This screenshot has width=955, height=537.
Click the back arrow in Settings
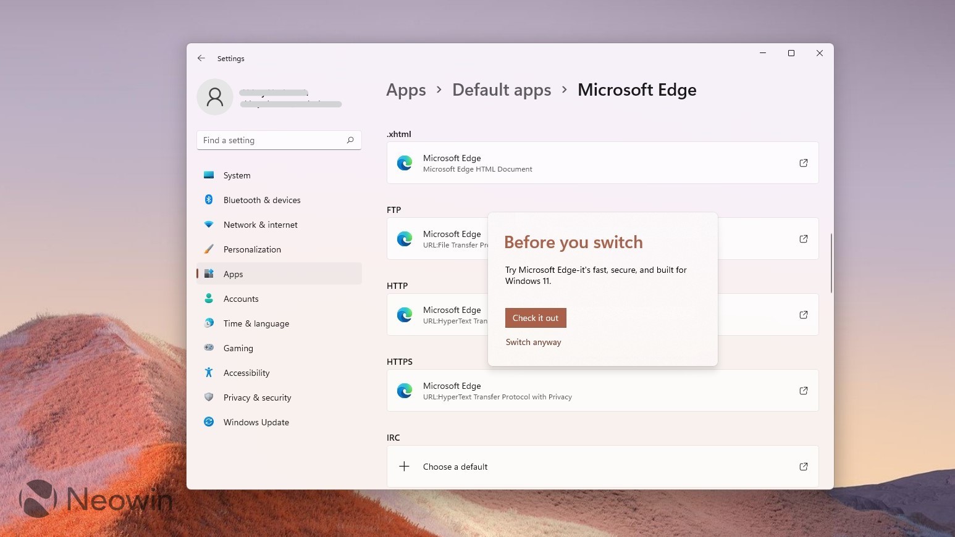click(x=201, y=58)
